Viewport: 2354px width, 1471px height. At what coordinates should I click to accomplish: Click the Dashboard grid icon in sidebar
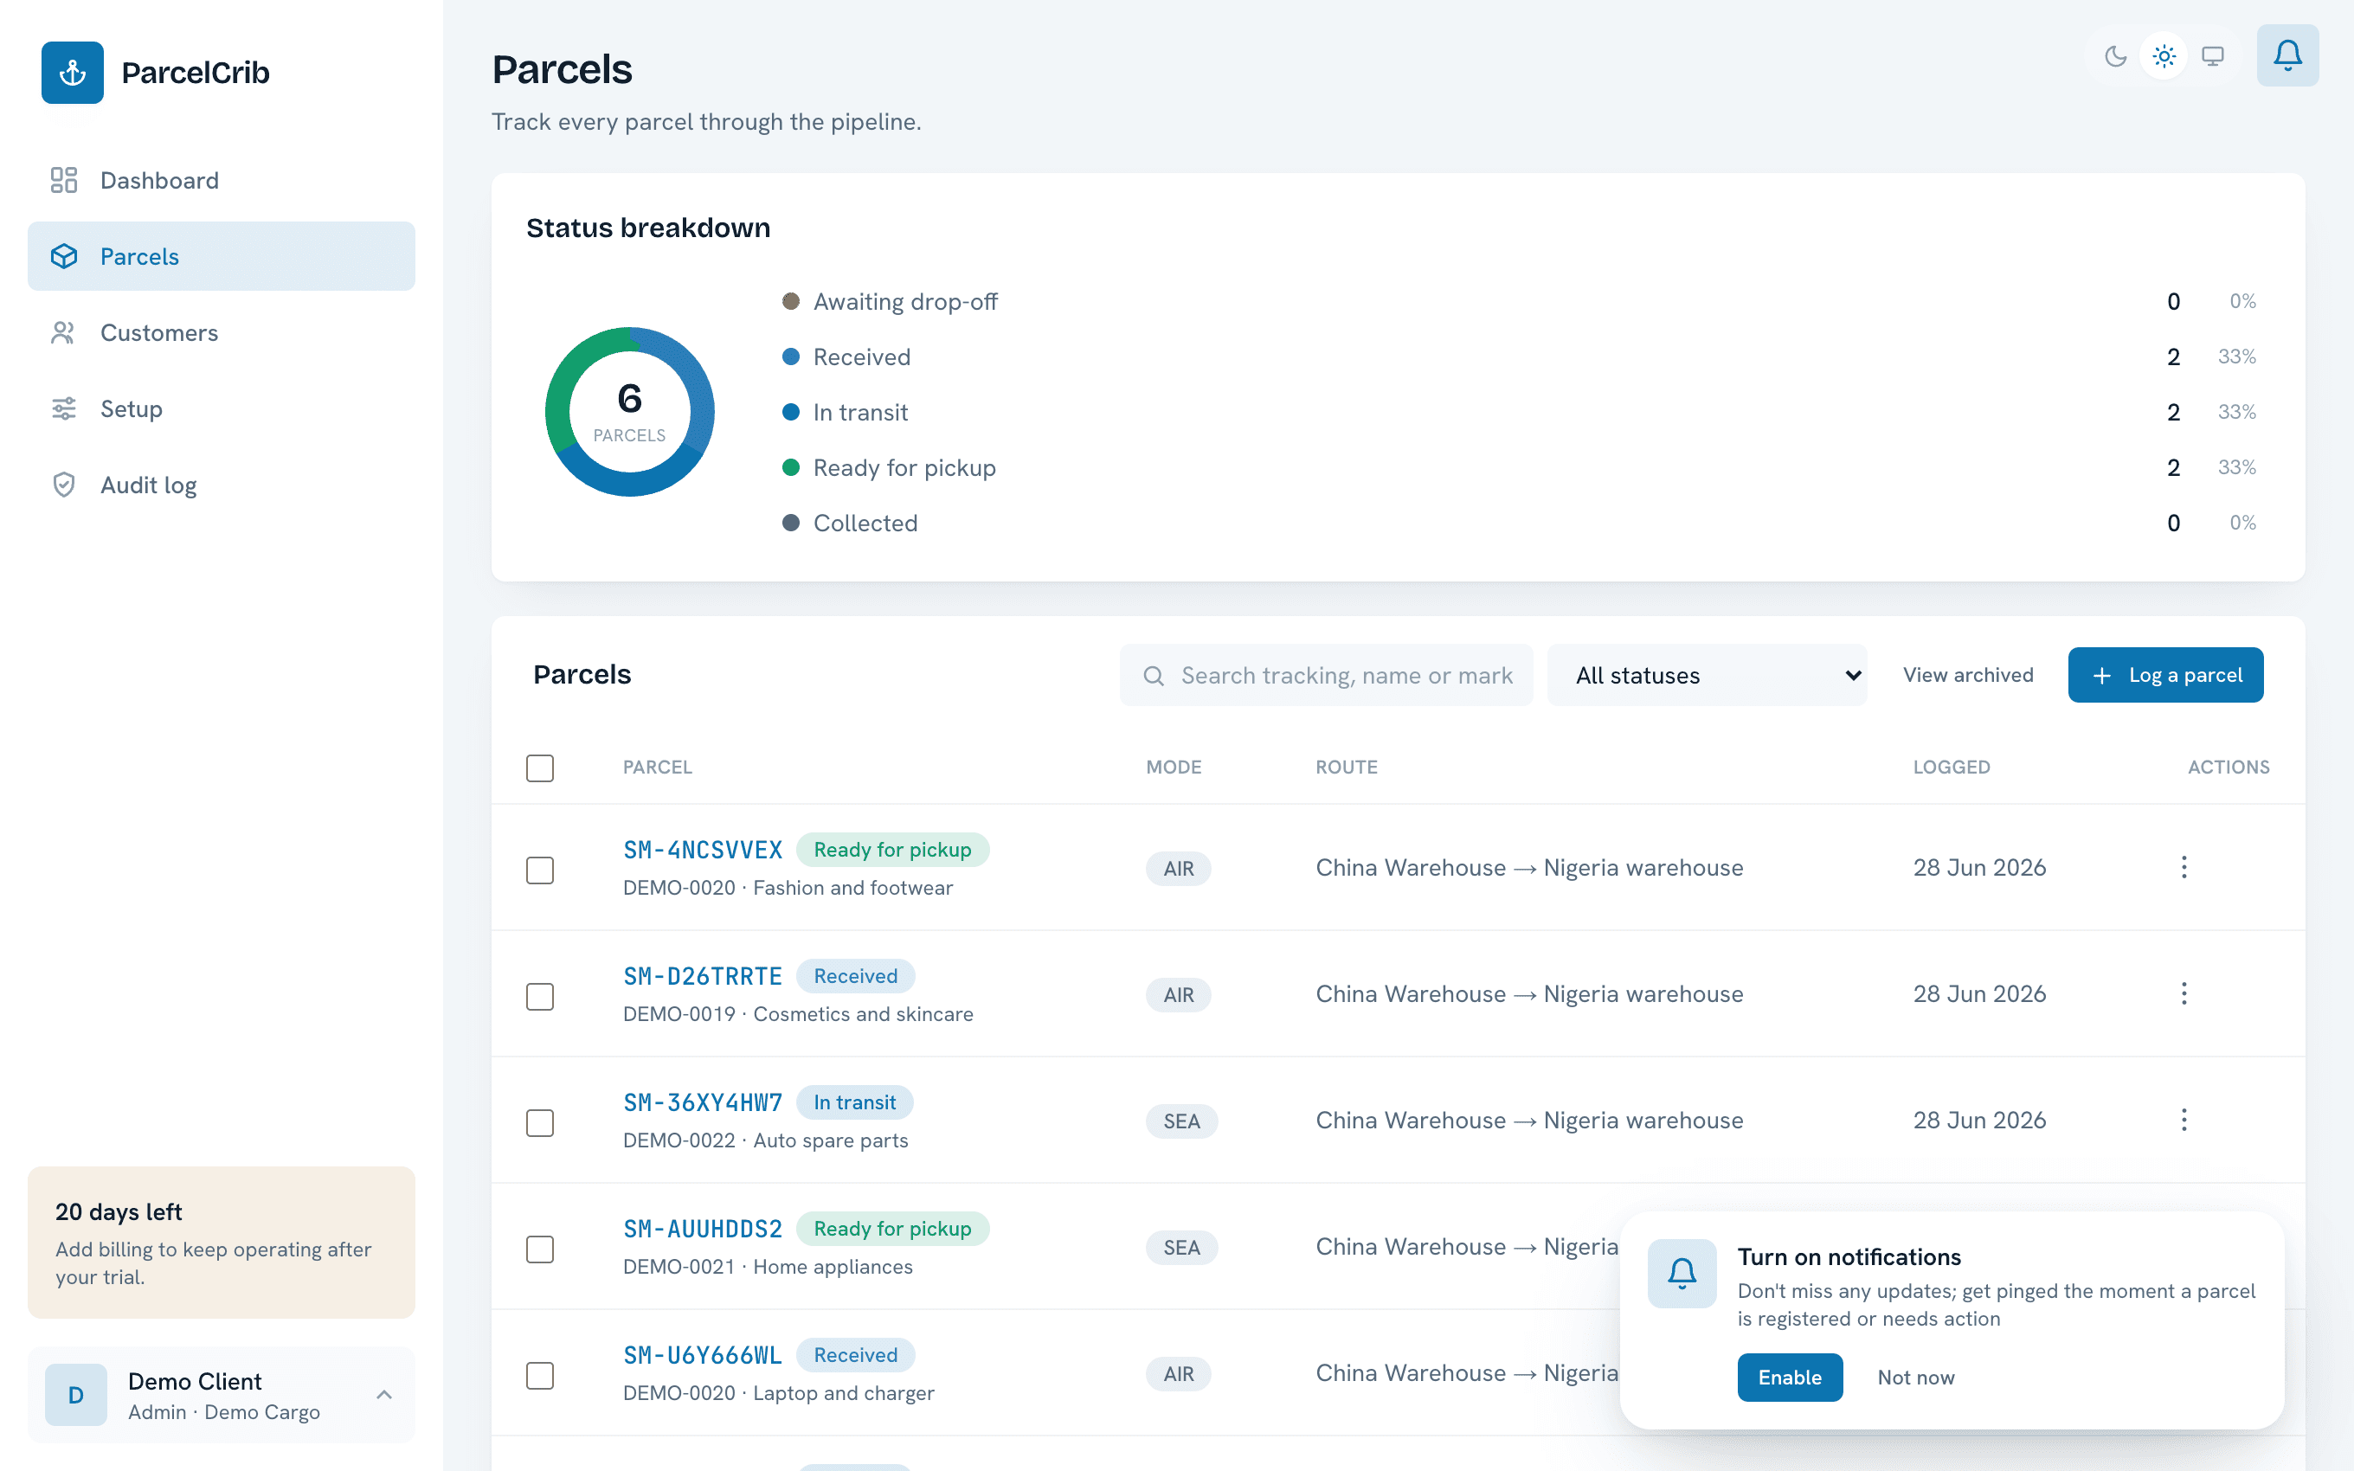pyautogui.click(x=64, y=180)
